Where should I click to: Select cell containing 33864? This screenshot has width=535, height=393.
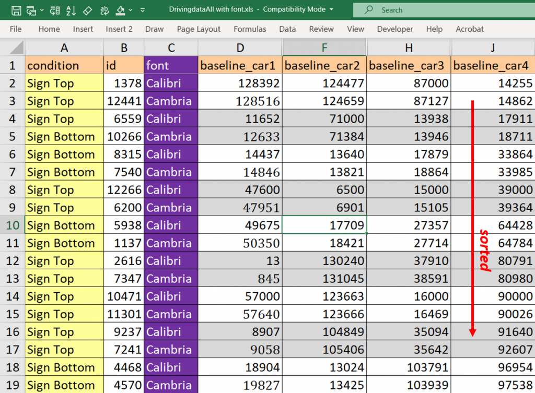pyautogui.click(x=493, y=154)
